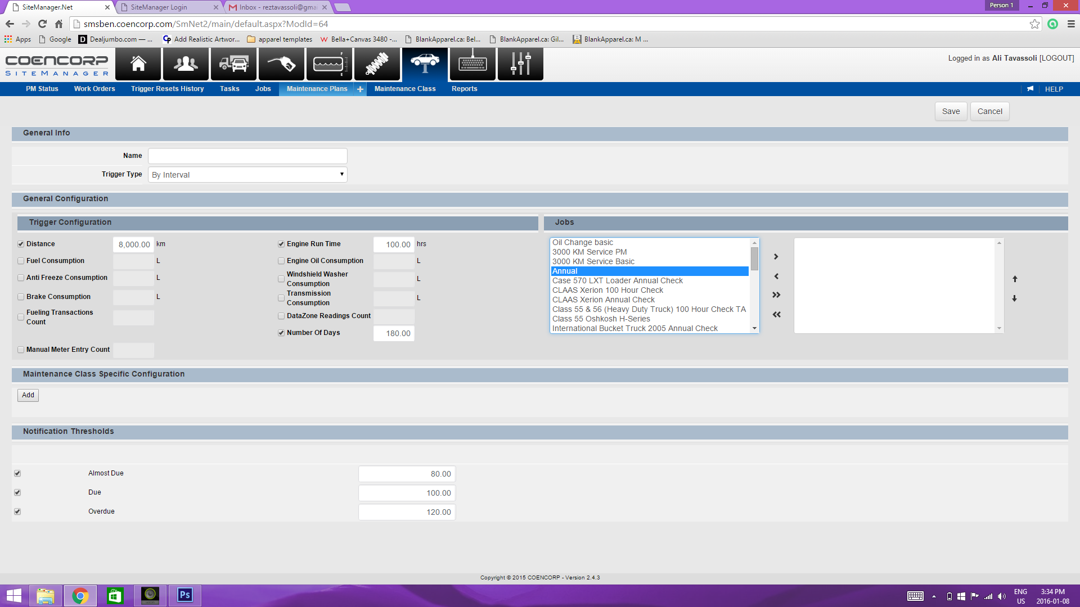Image resolution: width=1080 pixels, height=607 pixels.
Task: Click Cancel to discard changes
Action: point(989,111)
